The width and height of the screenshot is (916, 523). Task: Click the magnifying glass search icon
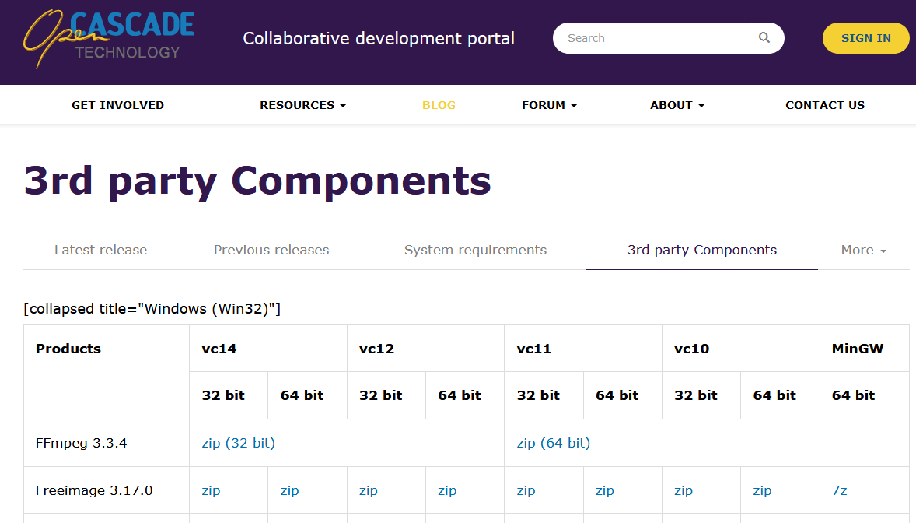[x=764, y=37]
